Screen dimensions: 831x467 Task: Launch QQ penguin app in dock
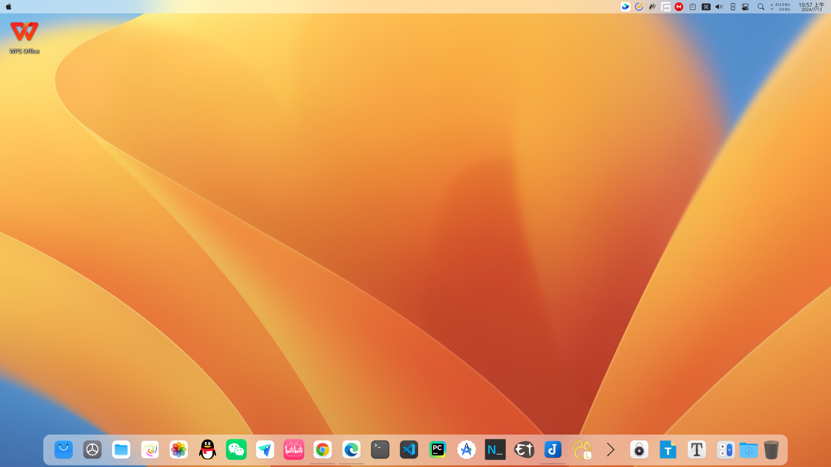(207, 450)
